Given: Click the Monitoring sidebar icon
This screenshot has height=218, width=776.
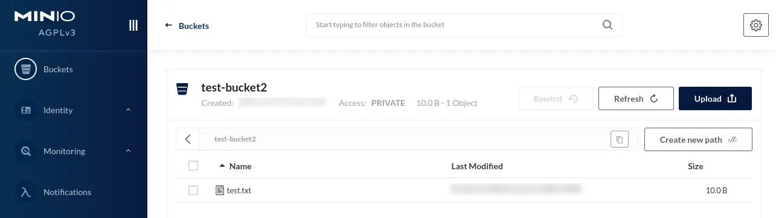Looking at the screenshot, I should pyautogui.click(x=26, y=151).
